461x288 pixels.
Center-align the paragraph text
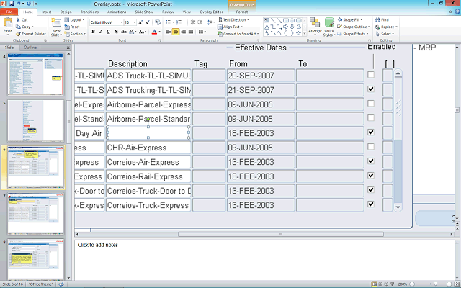[176, 32]
